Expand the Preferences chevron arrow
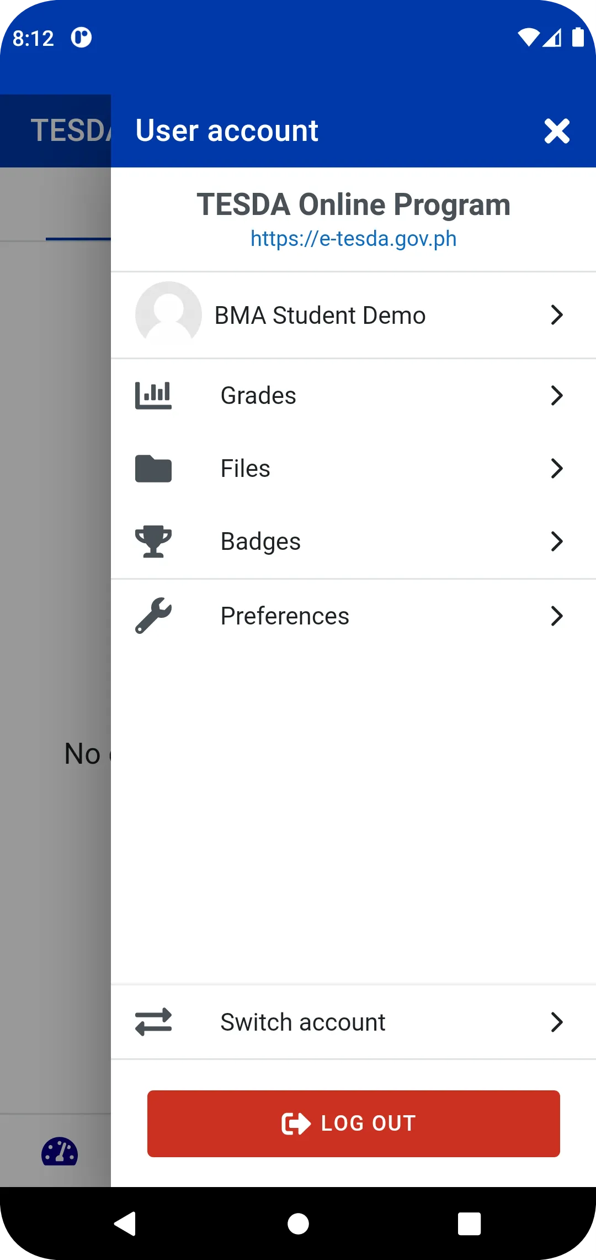The height and width of the screenshot is (1260, 596). click(x=557, y=616)
